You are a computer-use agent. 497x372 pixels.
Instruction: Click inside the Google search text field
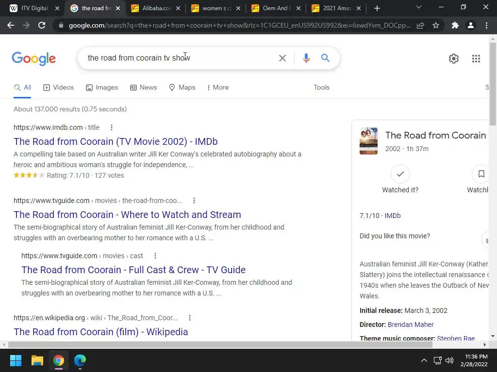[179, 58]
